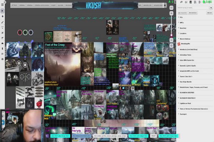The height and width of the screenshot is (142, 214).
Task: Expand the NPCs folder
Action: coord(195,23)
